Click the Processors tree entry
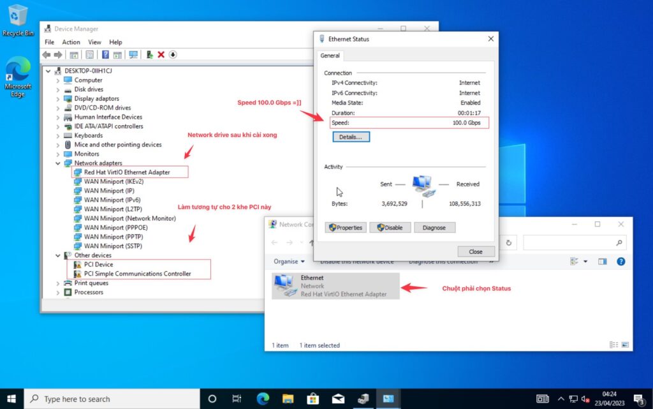653x409 pixels. point(89,292)
